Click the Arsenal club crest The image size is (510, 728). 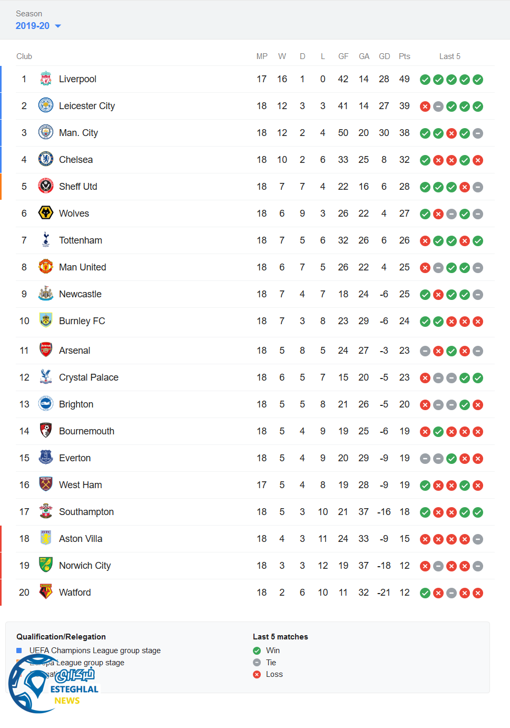[46, 351]
